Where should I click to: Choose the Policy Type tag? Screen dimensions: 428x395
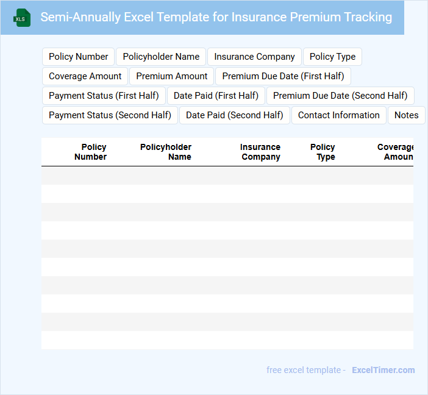(332, 57)
